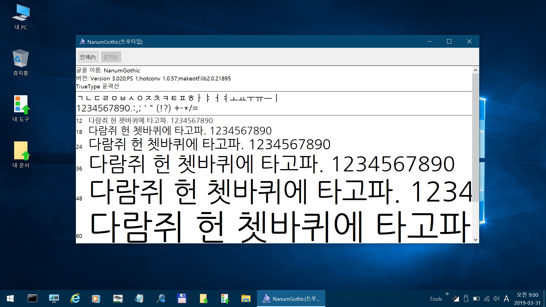Click the safely remove hardware tray icon
The image size is (546, 307).
(x=456, y=298)
